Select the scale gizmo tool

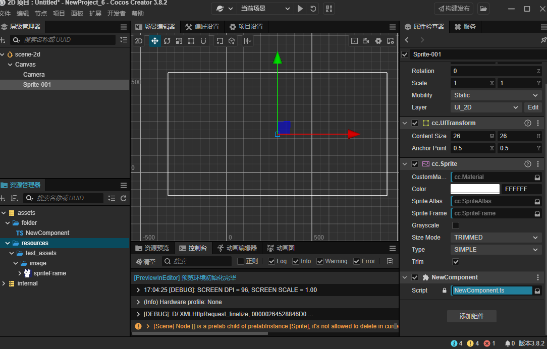pos(179,41)
